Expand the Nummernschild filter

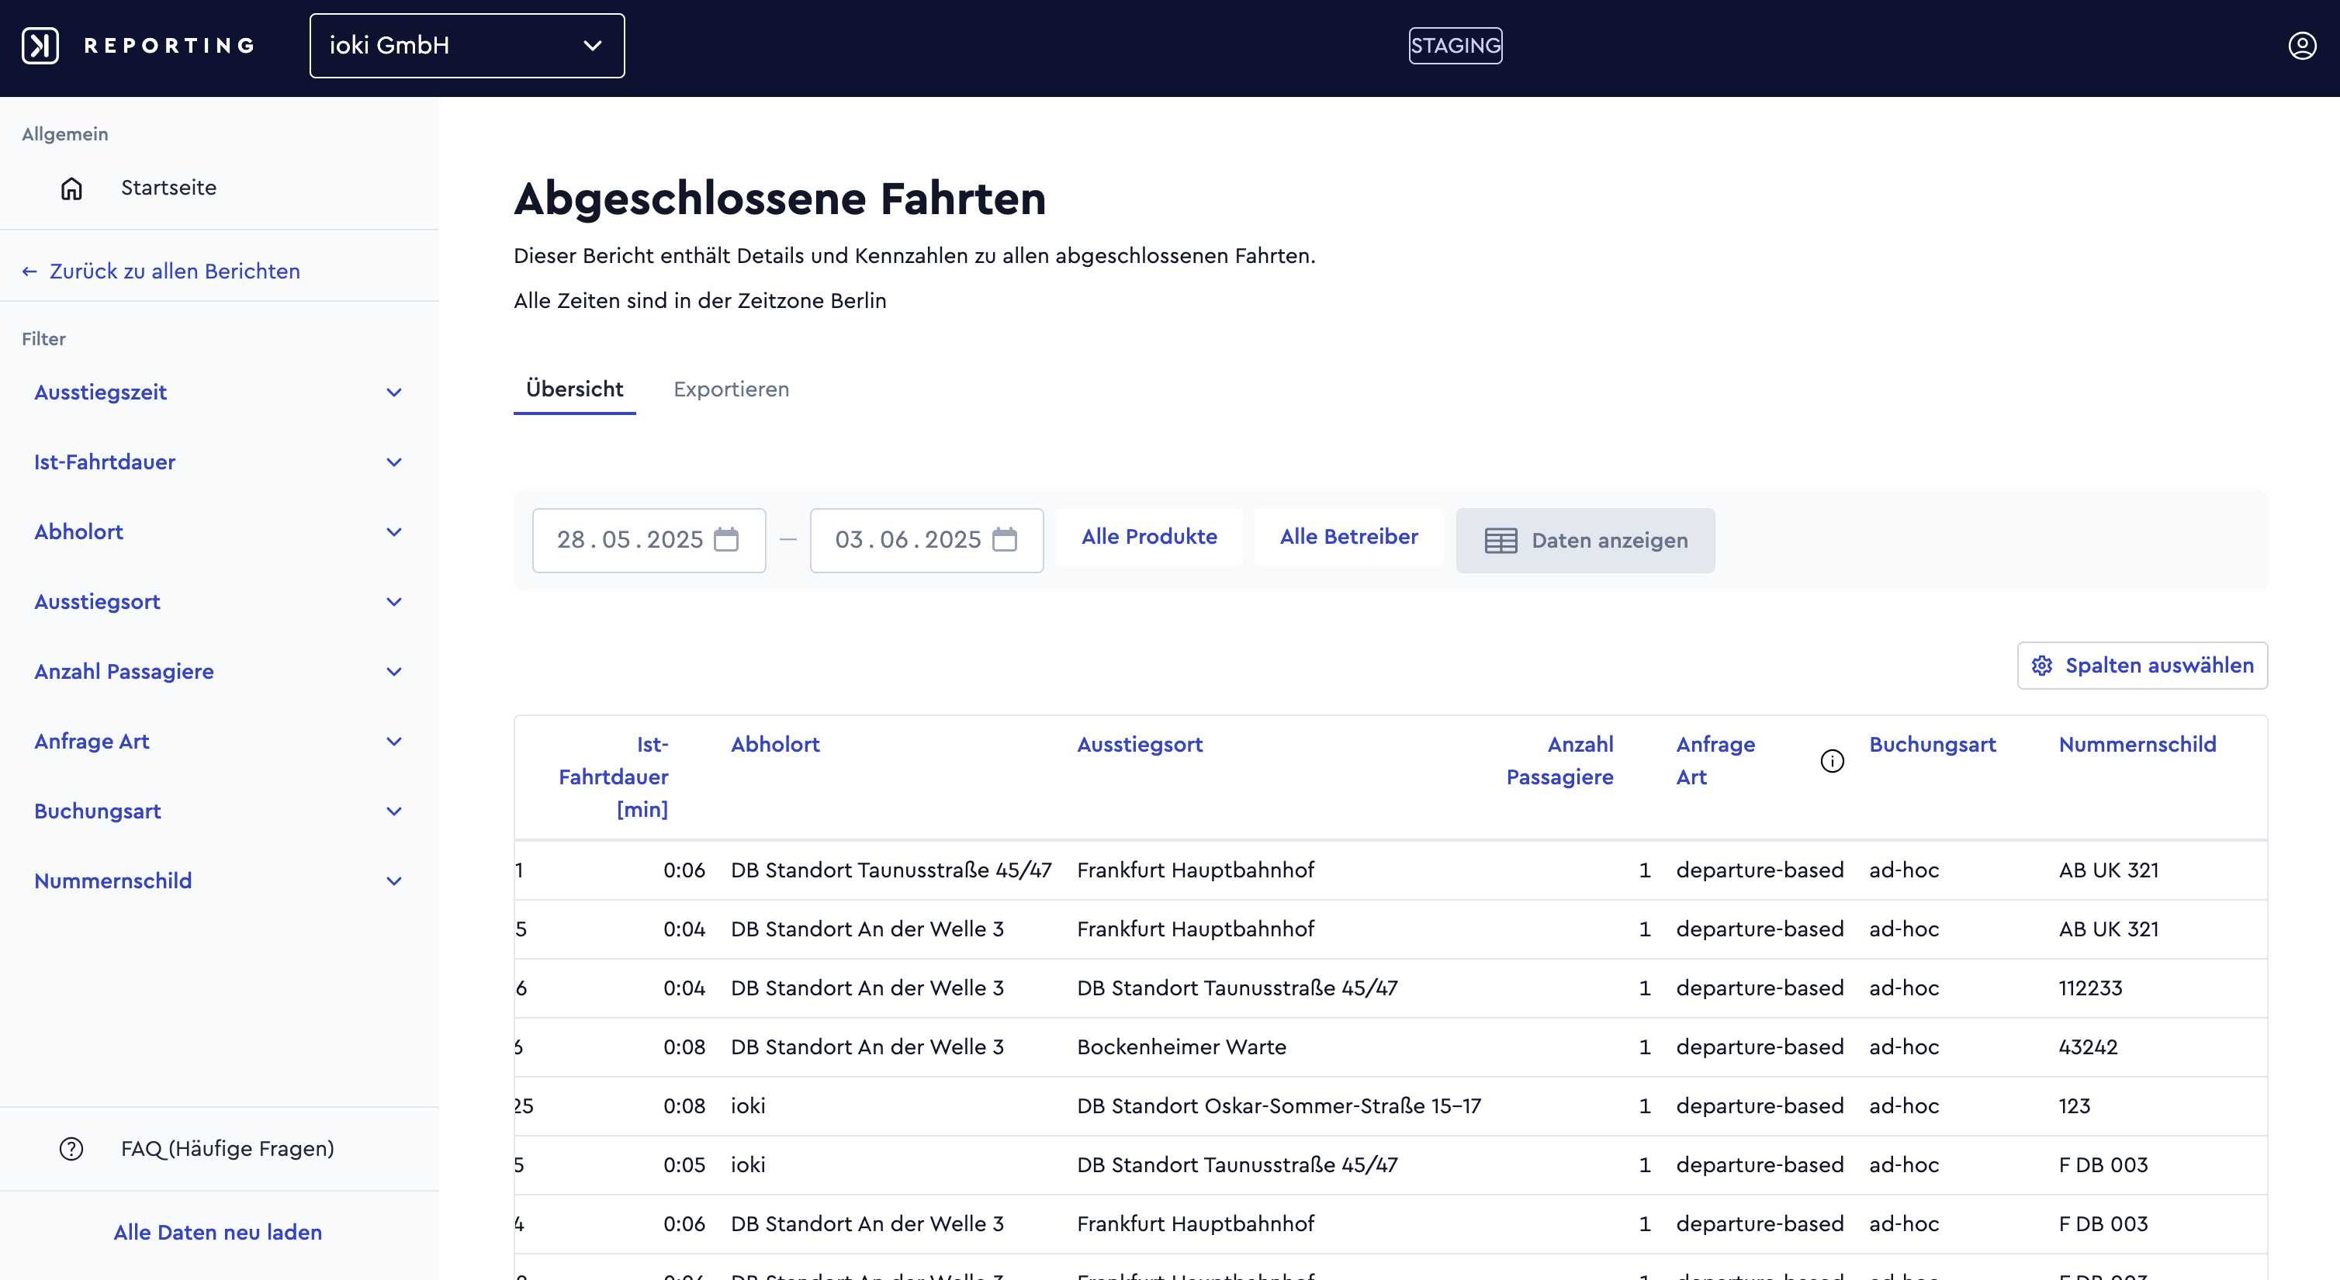click(x=218, y=881)
